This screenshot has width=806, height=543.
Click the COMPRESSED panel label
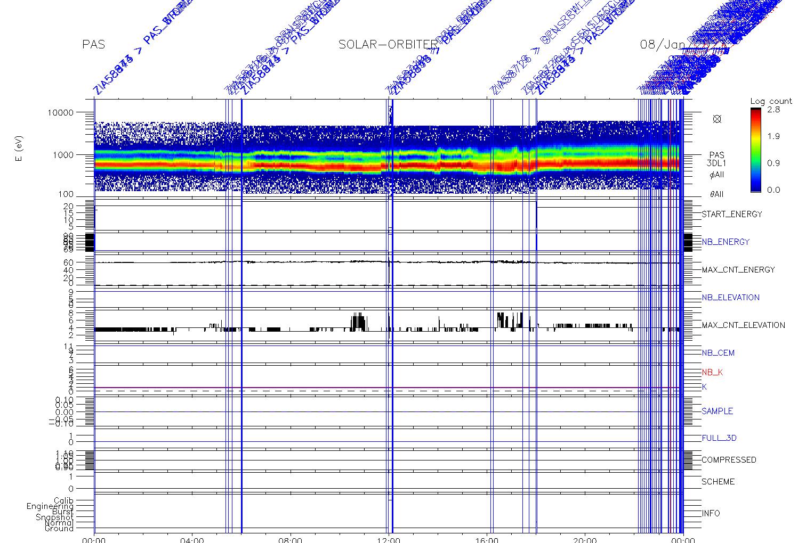coord(729,459)
